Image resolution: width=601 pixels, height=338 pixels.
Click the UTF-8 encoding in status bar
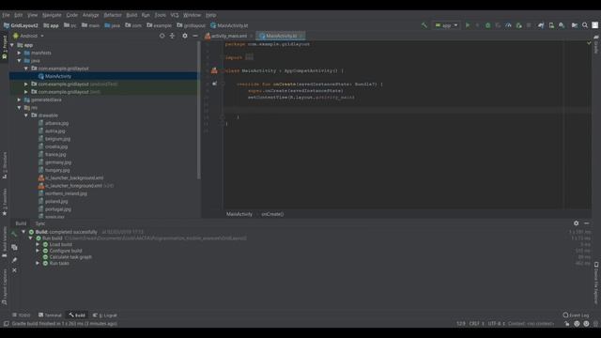click(497, 323)
